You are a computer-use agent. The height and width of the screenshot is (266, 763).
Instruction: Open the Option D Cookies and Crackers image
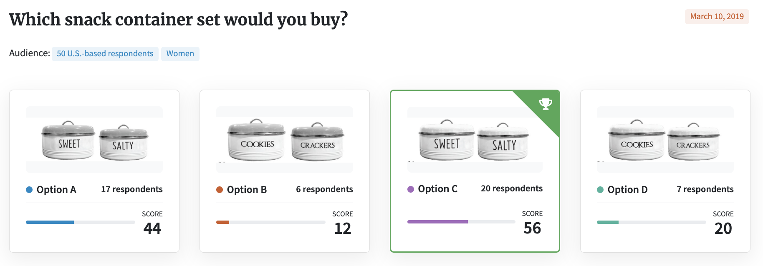tap(665, 140)
